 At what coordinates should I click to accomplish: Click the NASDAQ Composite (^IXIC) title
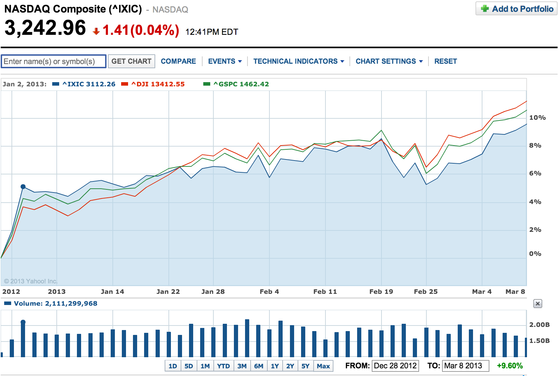73,9
